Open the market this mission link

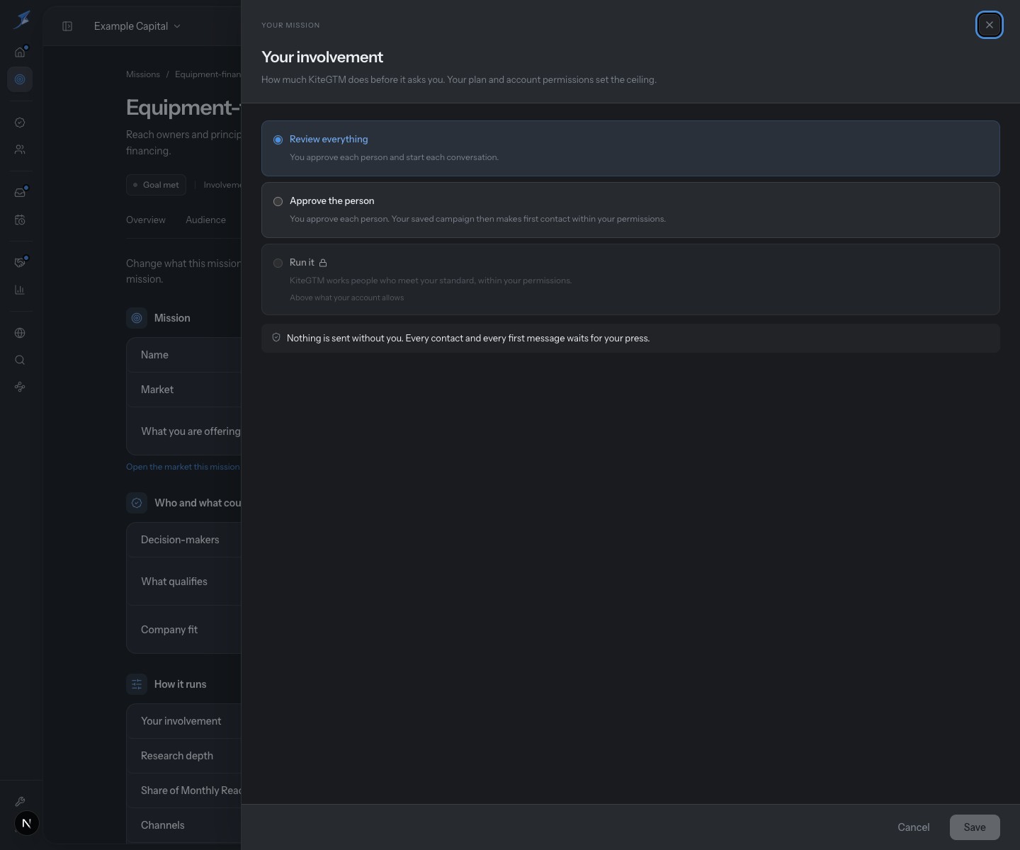(x=183, y=467)
